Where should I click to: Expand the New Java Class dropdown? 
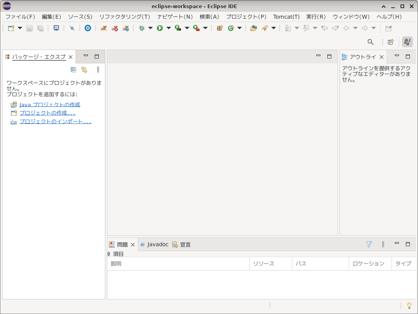[x=239, y=28]
